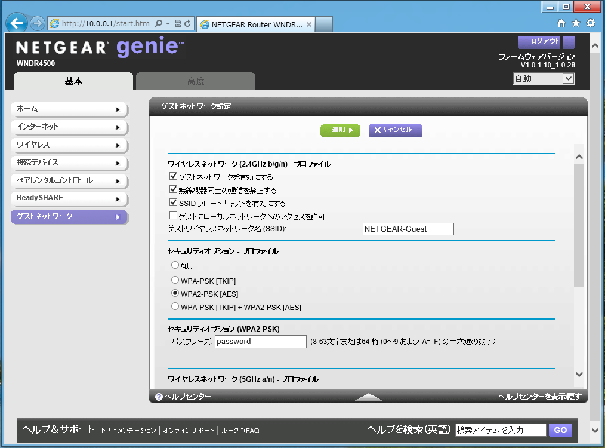The width and height of the screenshot is (605, 448).
Task: Click the green 適用 apply button
Action: tap(340, 130)
